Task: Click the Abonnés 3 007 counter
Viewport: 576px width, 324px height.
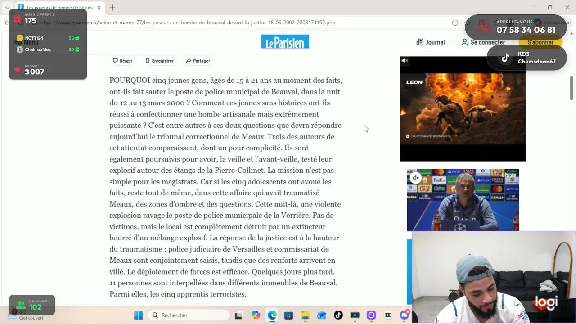Action: [x=34, y=70]
